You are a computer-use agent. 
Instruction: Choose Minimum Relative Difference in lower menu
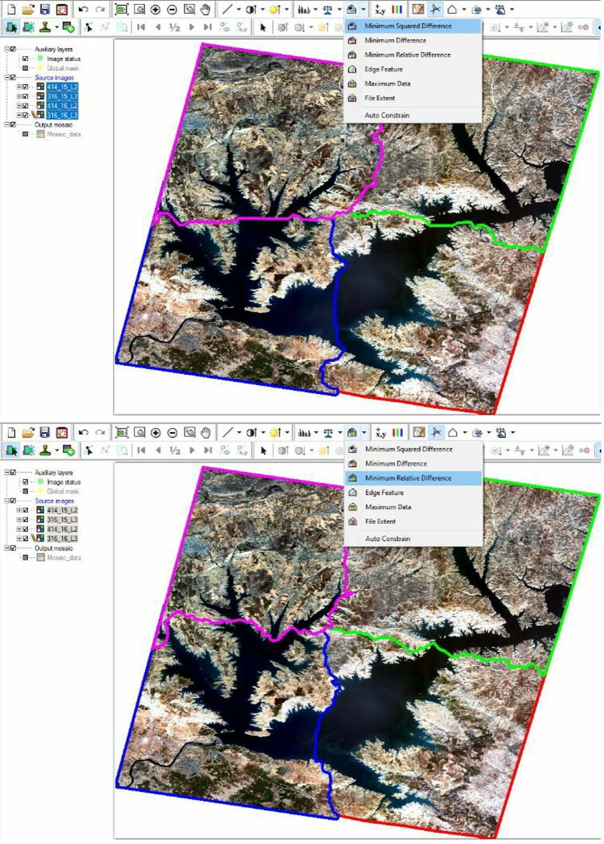(x=414, y=478)
